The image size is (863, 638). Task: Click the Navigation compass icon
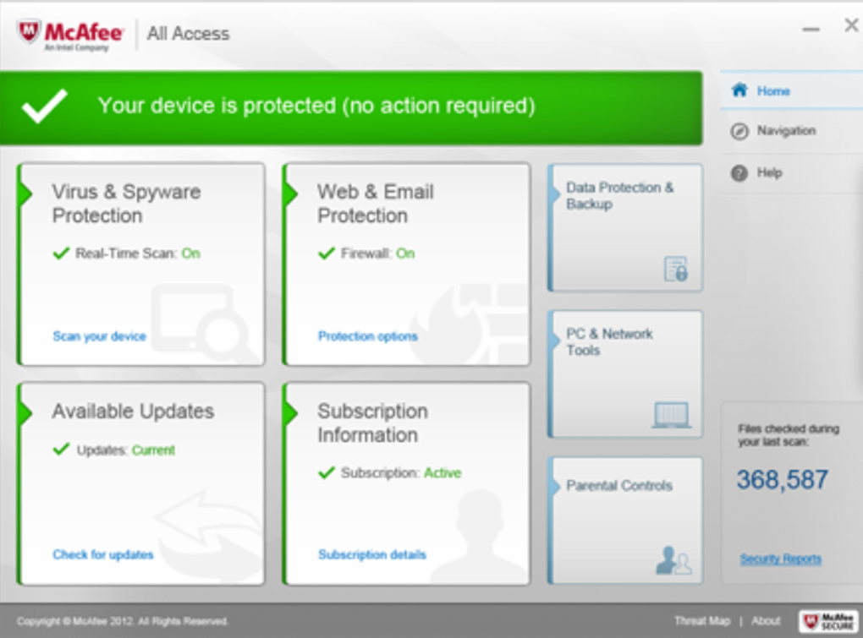739,131
